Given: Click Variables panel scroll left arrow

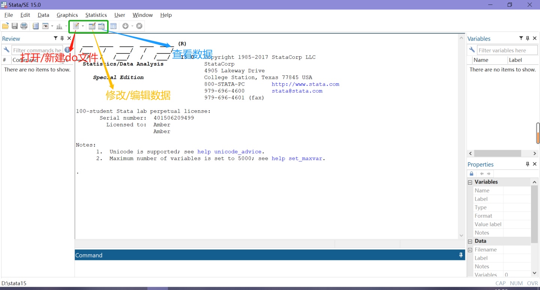Looking at the screenshot, I should click(471, 153).
